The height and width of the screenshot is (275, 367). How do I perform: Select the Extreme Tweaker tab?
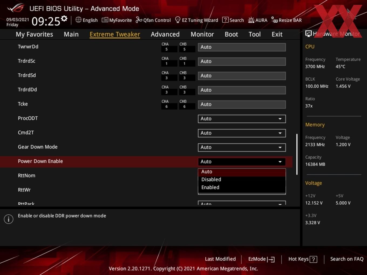click(115, 34)
